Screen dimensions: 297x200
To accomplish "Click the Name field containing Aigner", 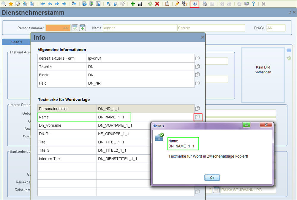I will click(x=140, y=28).
